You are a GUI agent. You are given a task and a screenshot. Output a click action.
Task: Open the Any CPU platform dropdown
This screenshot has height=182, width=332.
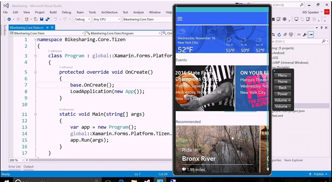[106, 19]
